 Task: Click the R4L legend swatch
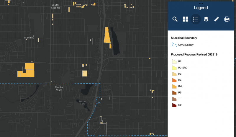(x=174, y=86)
